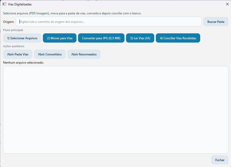Click 4) Conciliar Vias Recebidas button
Image resolution: width=231 pixels, height=167 pixels.
tap(178, 38)
